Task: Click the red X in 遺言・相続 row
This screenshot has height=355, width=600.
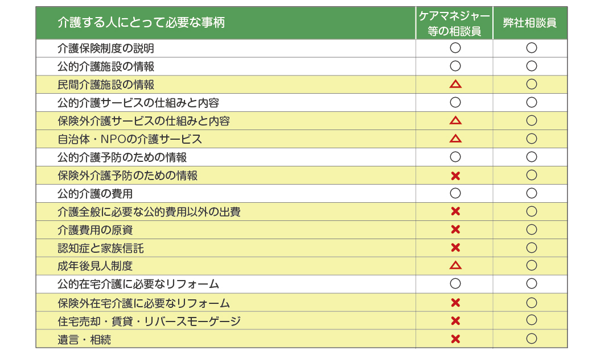Action: pos(455,339)
